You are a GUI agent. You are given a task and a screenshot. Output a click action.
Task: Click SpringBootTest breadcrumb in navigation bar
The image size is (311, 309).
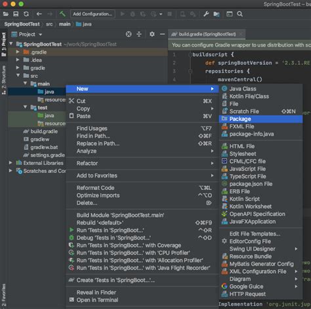pos(22,24)
